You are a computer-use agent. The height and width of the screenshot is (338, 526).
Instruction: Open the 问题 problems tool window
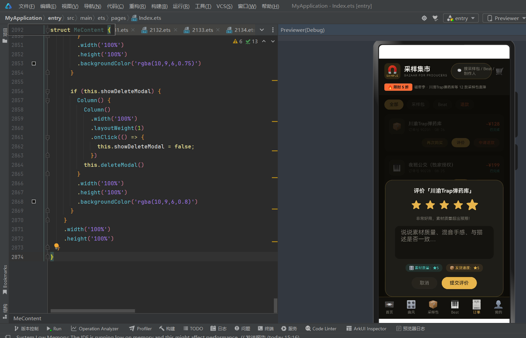[x=242, y=329]
